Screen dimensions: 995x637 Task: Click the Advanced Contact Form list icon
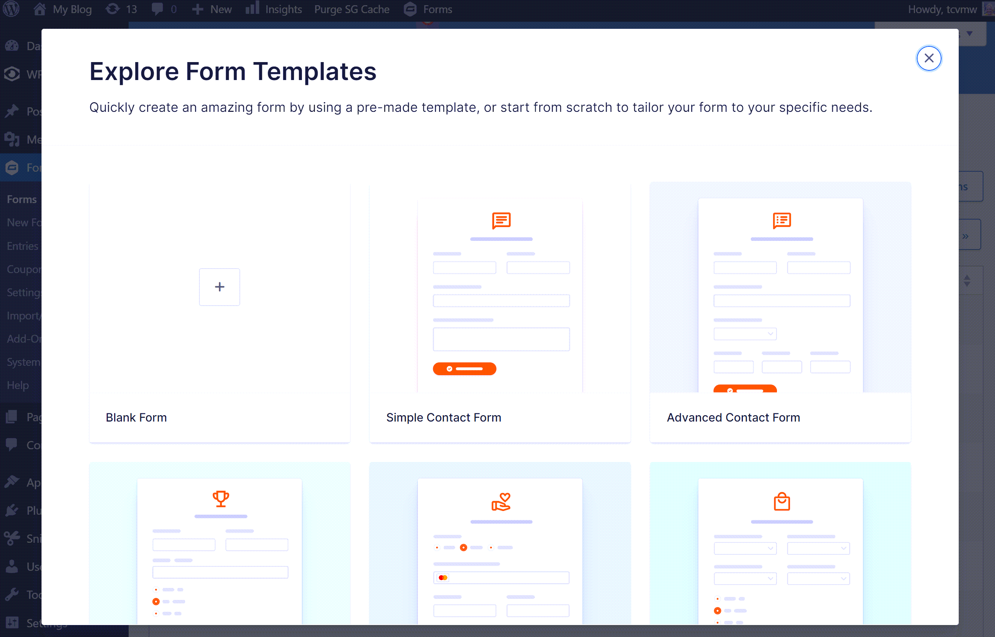click(782, 221)
